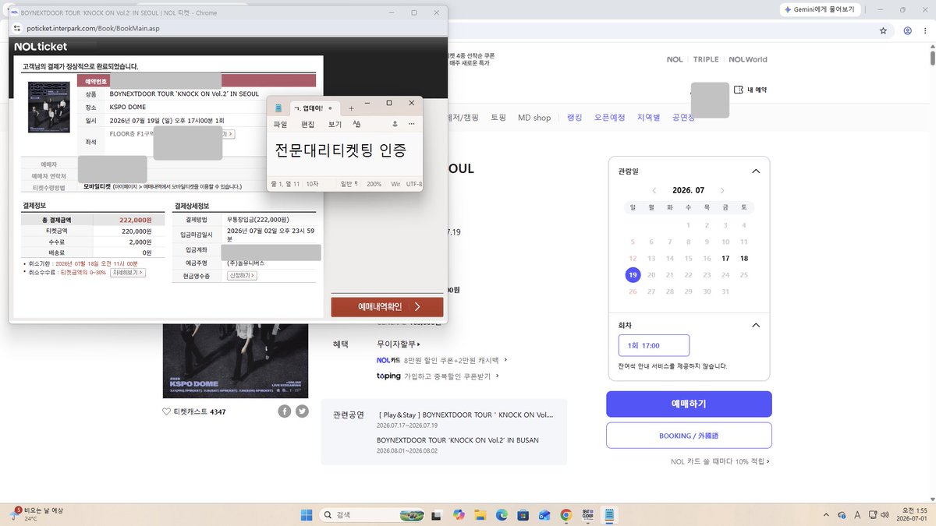The height and width of the screenshot is (526, 936).
Task: Open Chrome's three-dot menu
Action: click(x=926, y=31)
